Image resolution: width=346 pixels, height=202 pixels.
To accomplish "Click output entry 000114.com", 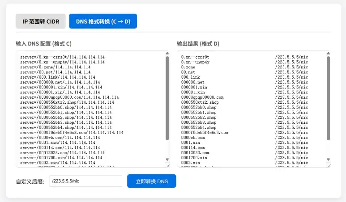I will click(193, 147).
